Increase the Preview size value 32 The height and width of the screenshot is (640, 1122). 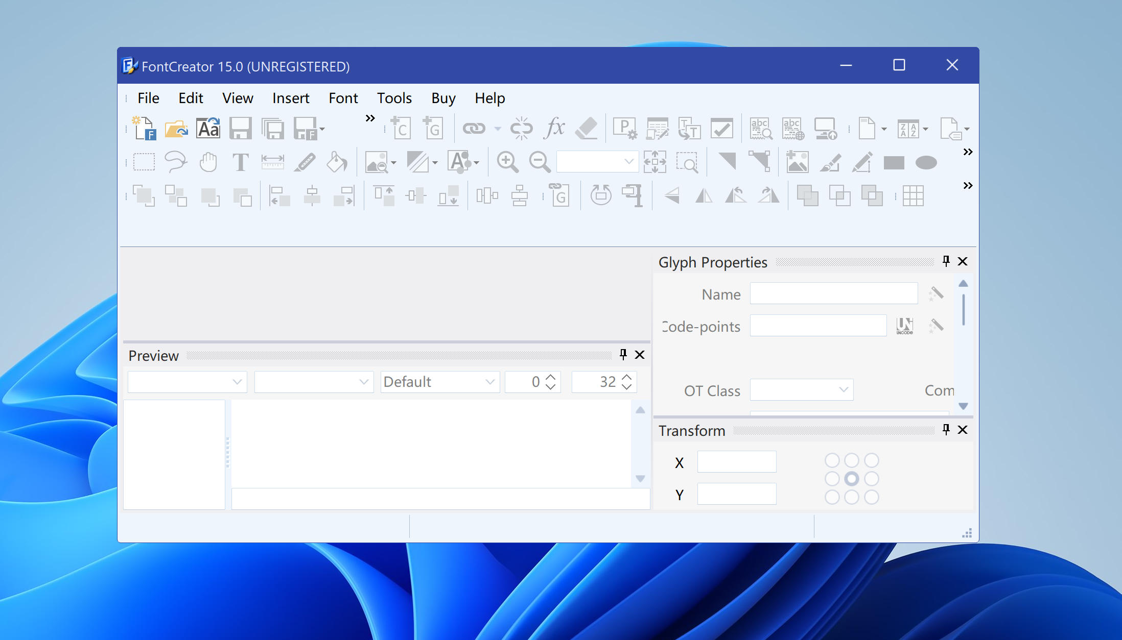point(627,377)
